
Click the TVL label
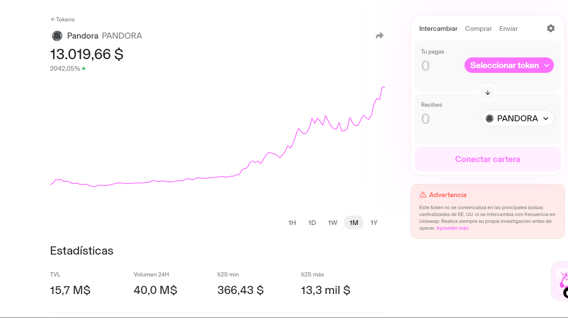coord(55,274)
